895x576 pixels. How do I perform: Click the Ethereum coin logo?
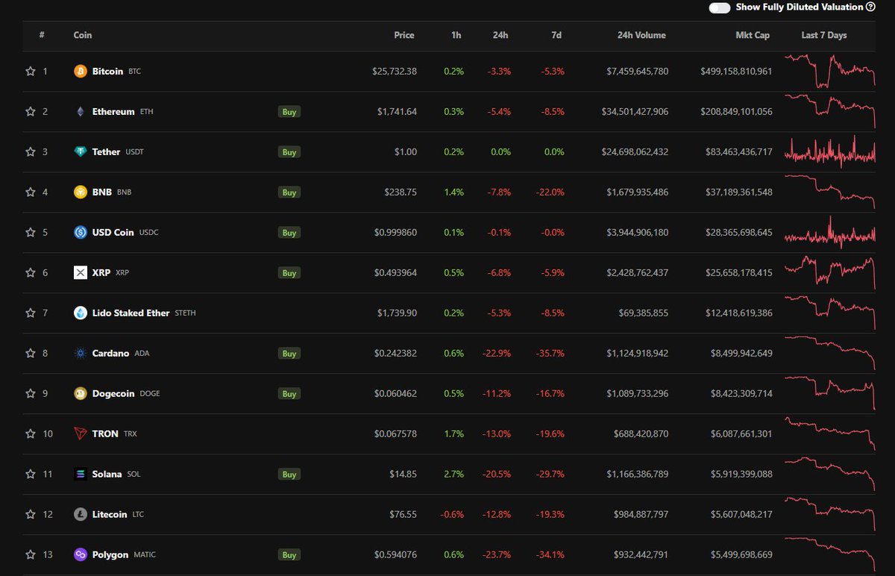79,111
